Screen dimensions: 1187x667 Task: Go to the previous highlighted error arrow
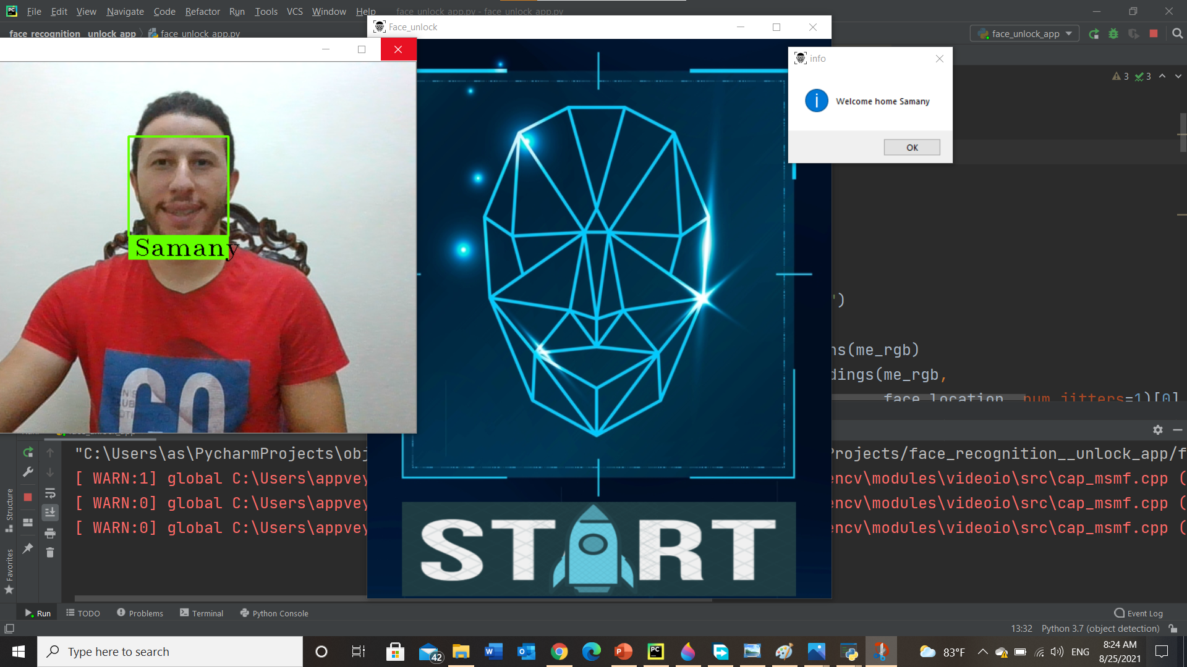(1162, 76)
